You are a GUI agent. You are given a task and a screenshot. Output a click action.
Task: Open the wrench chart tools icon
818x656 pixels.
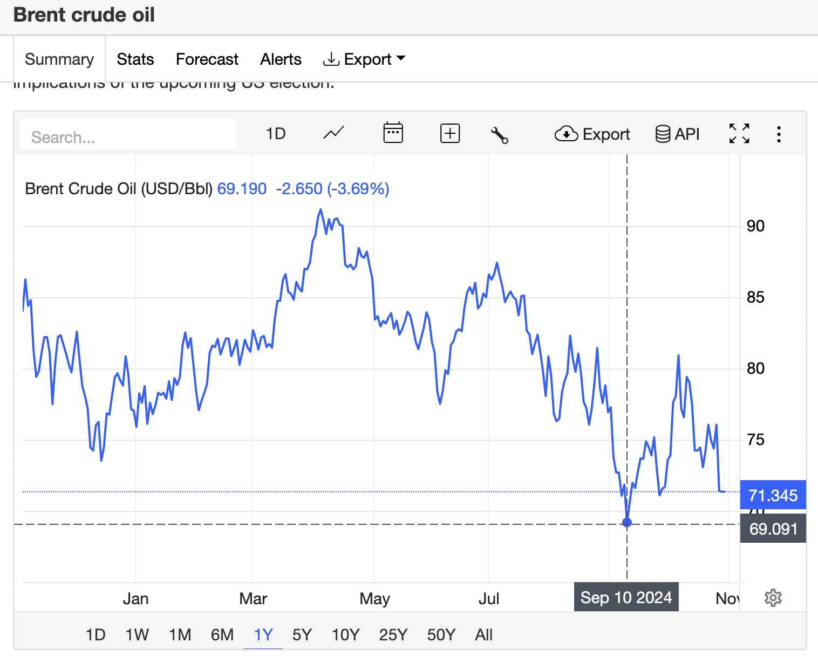click(x=499, y=135)
